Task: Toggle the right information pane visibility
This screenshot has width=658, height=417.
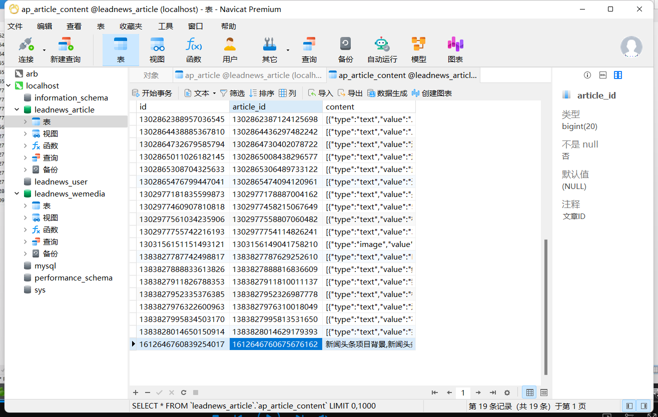Action: (x=644, y=405)
